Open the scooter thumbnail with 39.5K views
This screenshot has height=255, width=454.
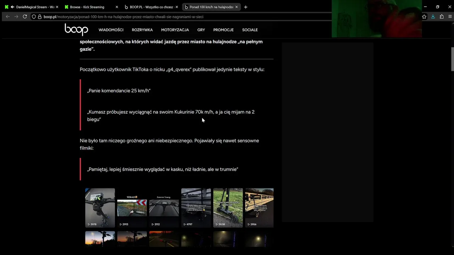coord(228,208)
